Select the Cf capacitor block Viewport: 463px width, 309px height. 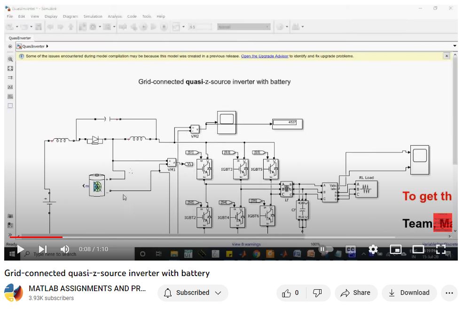click(x=302, y=210)
